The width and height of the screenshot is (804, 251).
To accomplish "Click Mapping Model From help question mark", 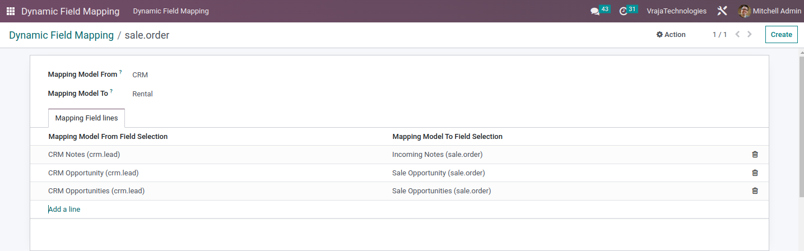I will (120, 72).
